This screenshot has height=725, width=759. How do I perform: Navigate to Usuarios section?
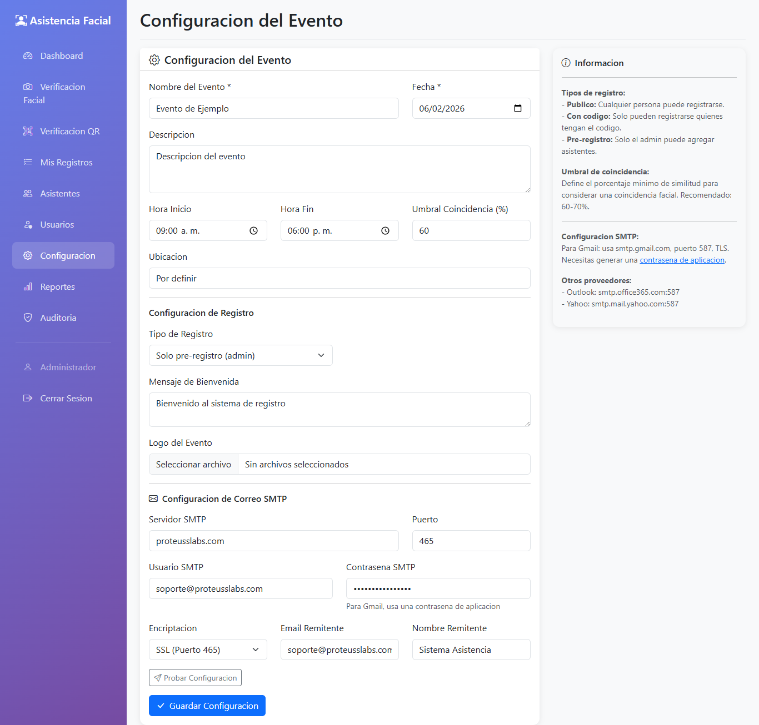(x=57, y=225)
